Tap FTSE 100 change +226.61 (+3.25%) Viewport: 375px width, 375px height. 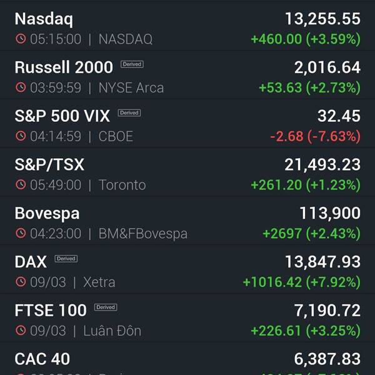[x=306, y=331]
